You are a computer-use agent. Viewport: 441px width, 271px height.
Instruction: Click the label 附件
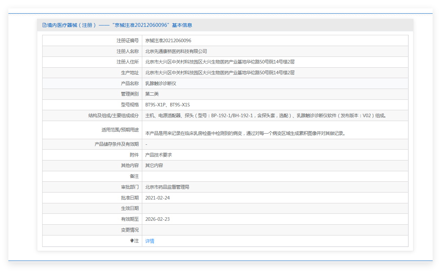point(134,155)
